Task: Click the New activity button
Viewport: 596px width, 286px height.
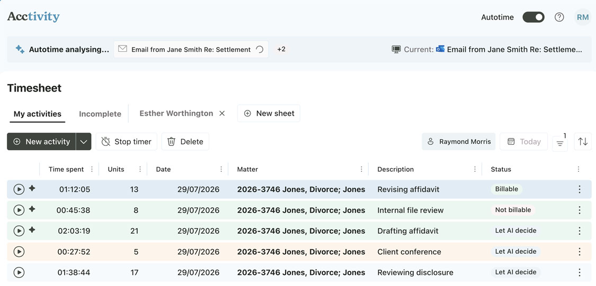Action: pyautogui.click(x=41, y=142)
